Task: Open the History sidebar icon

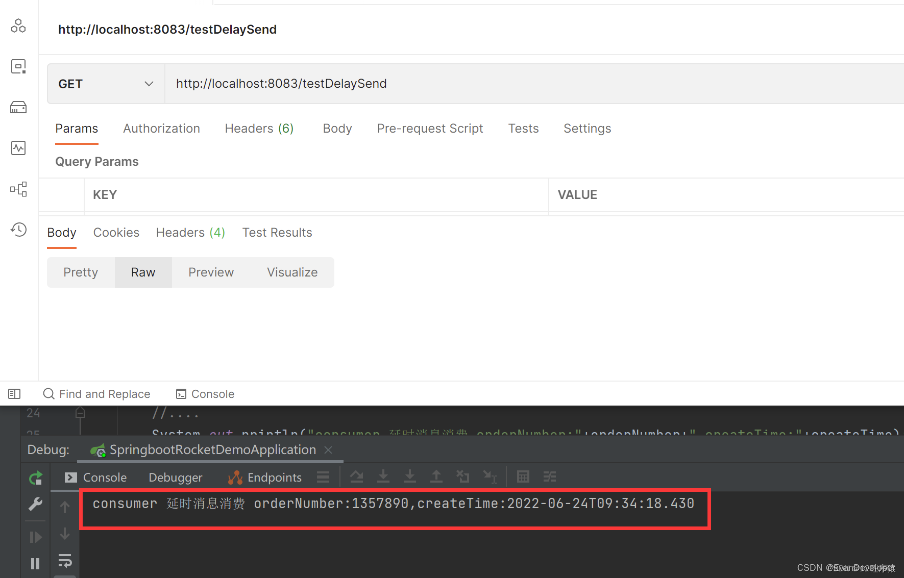Action: pos(18,230)
